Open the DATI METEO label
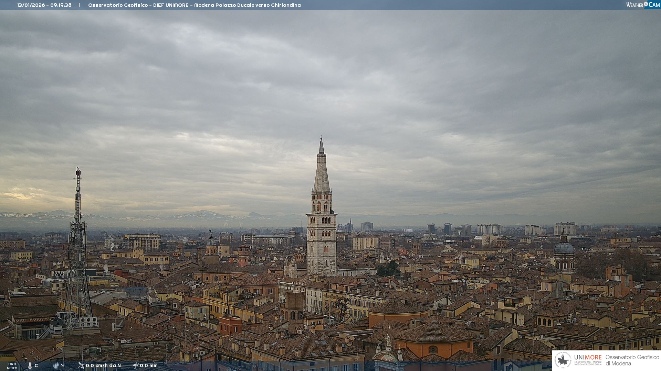Screen dimensions: 661x371 pos(12,366)
